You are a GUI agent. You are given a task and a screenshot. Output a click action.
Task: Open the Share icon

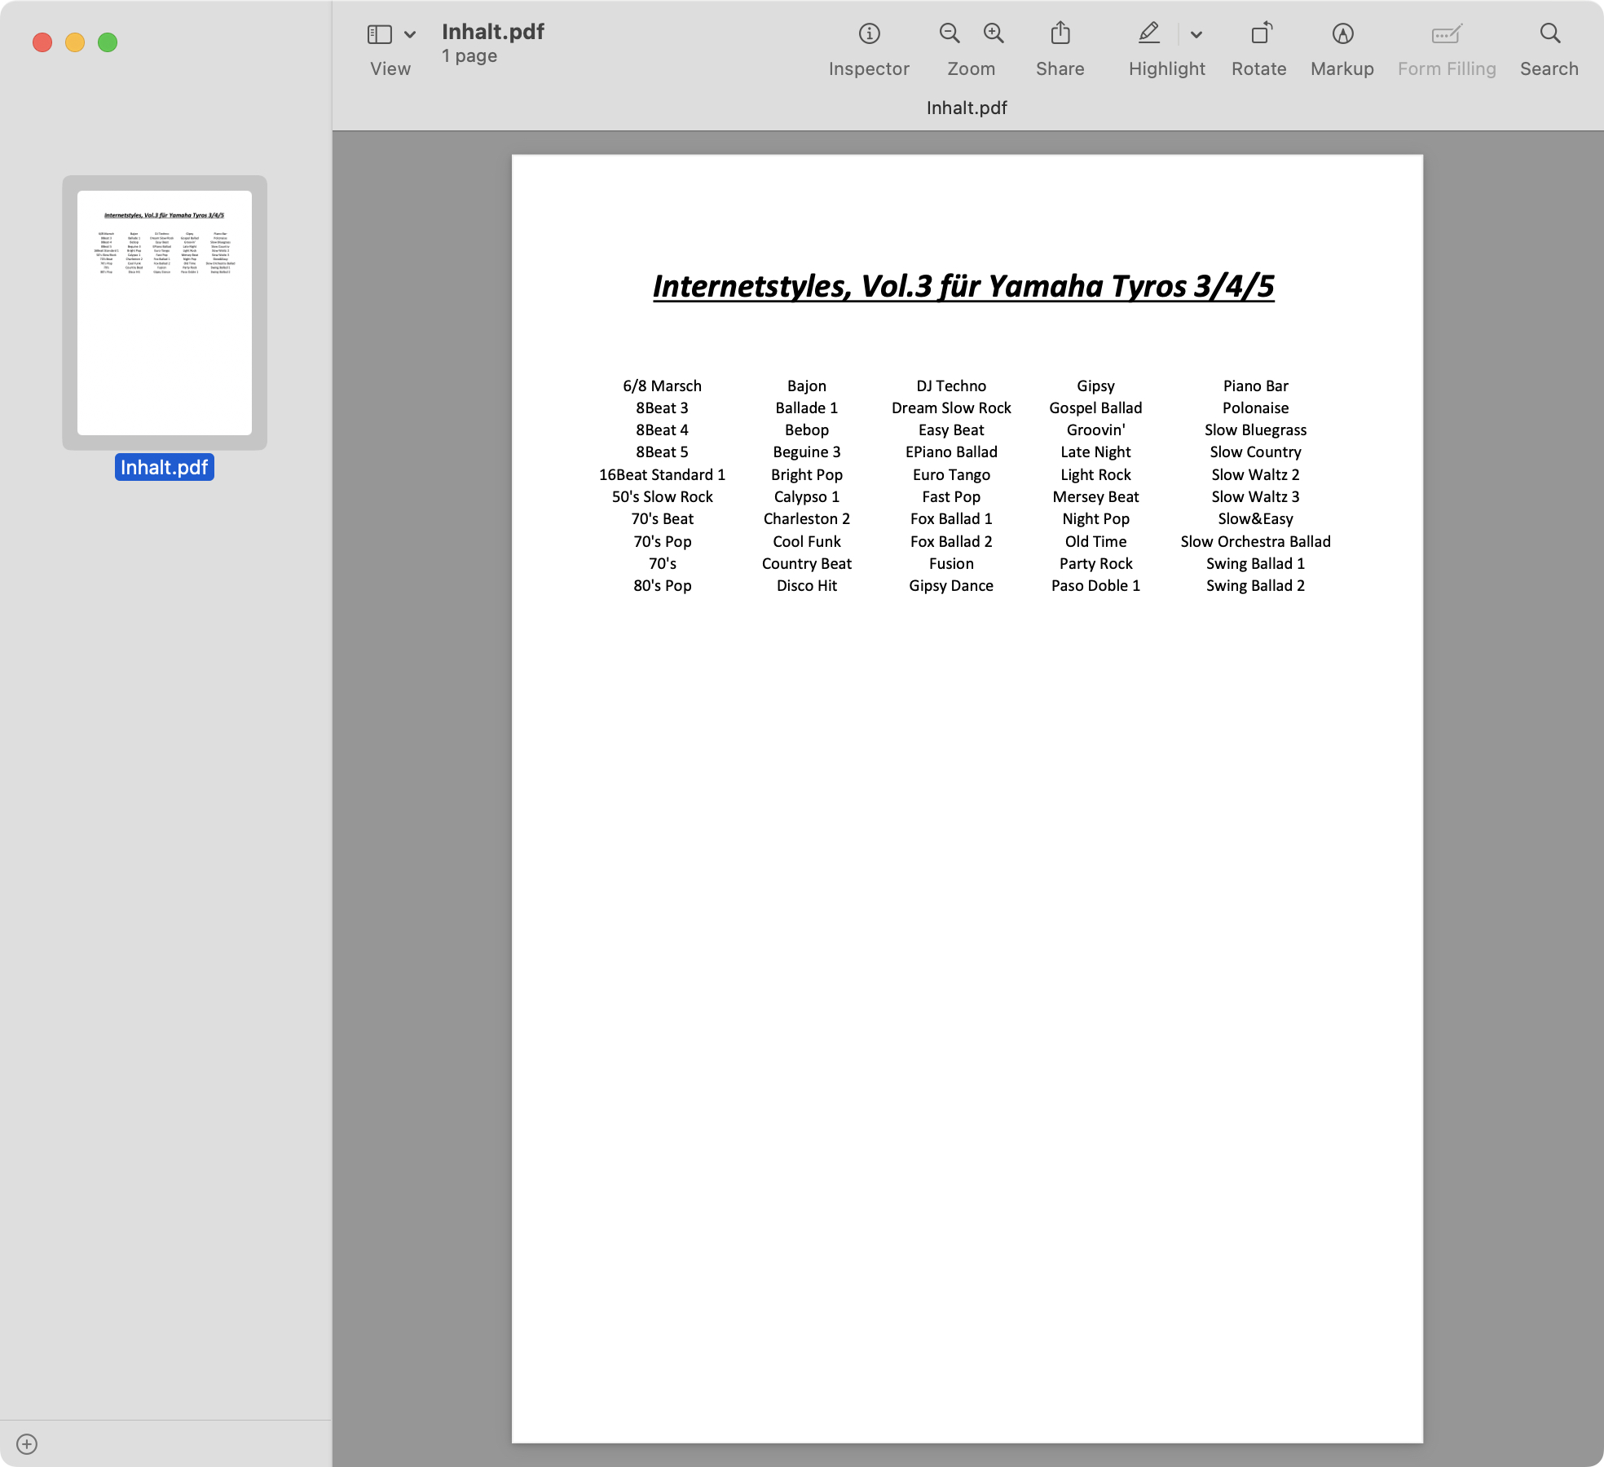tap(1060, 33)
